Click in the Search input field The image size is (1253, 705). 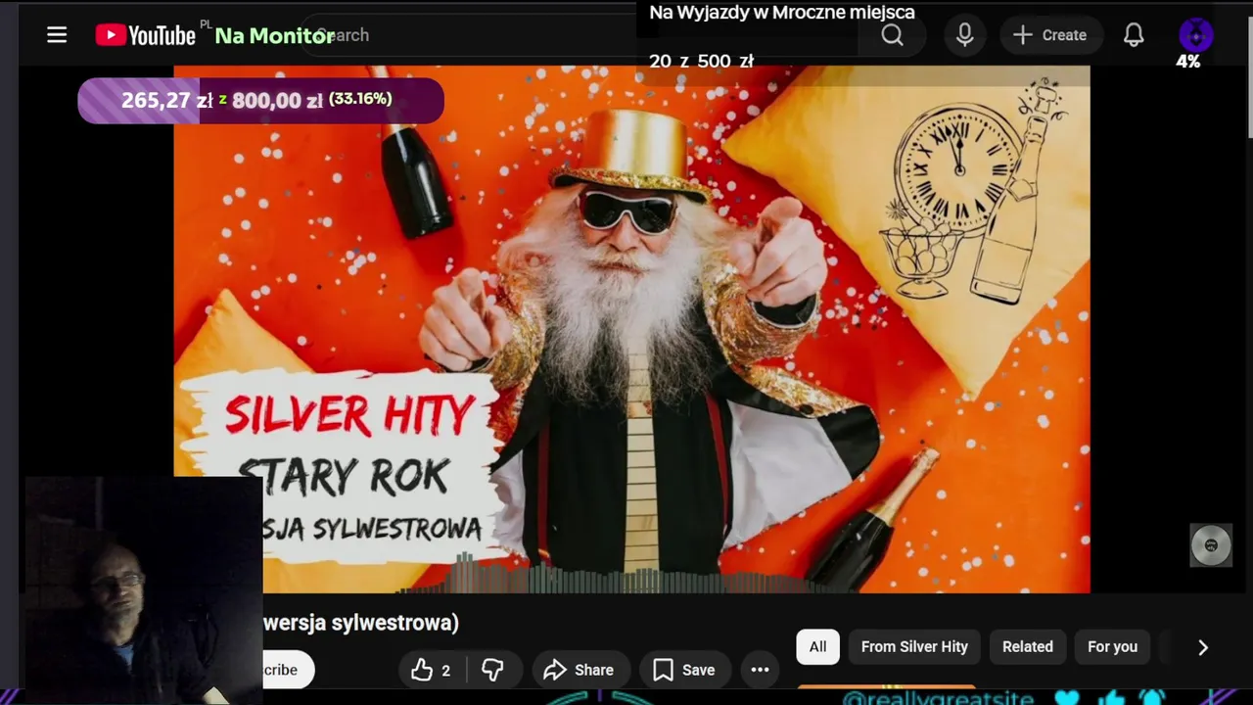(x=578, y=35)
